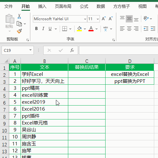Screen dimensions: 158x158
Task: Click the Bottom Align icon
Action: [x=136, y=20]
